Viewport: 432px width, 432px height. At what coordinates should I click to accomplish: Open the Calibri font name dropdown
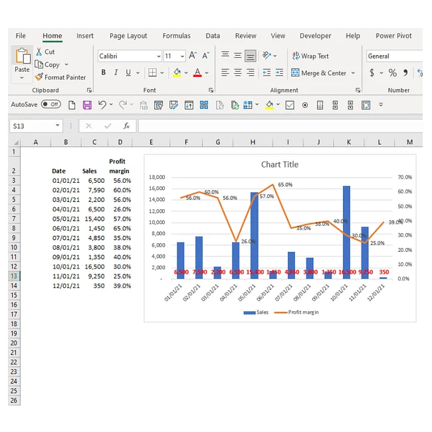pos(159,56)
